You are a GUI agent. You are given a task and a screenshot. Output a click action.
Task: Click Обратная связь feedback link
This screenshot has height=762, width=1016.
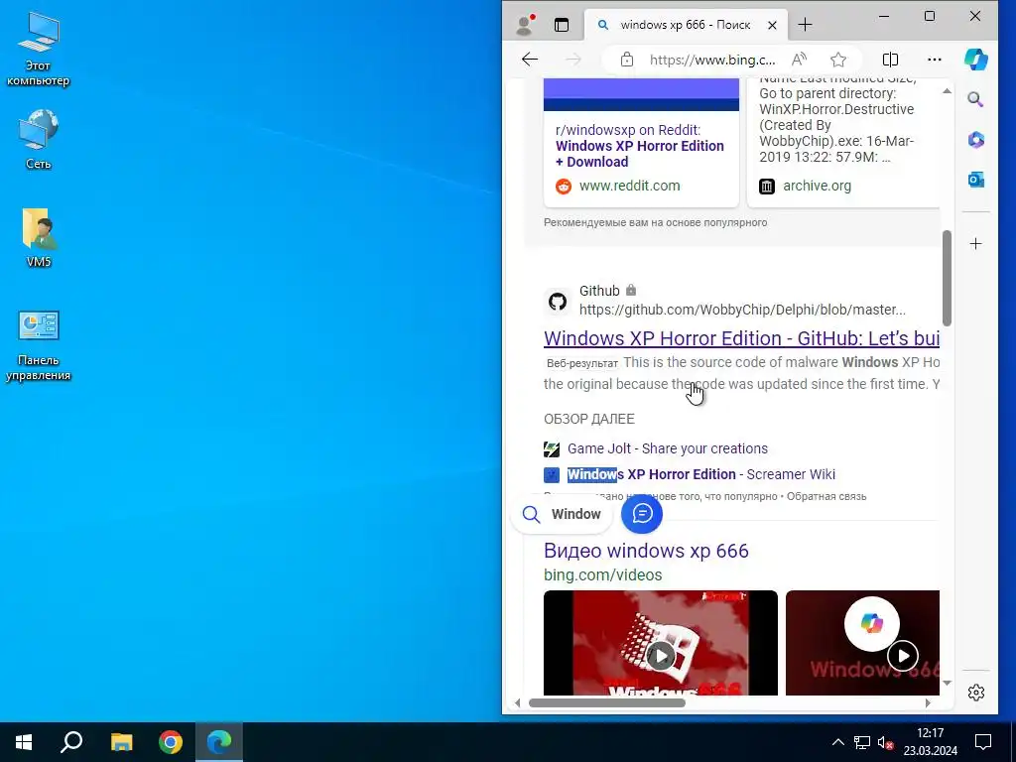(826, 496)
